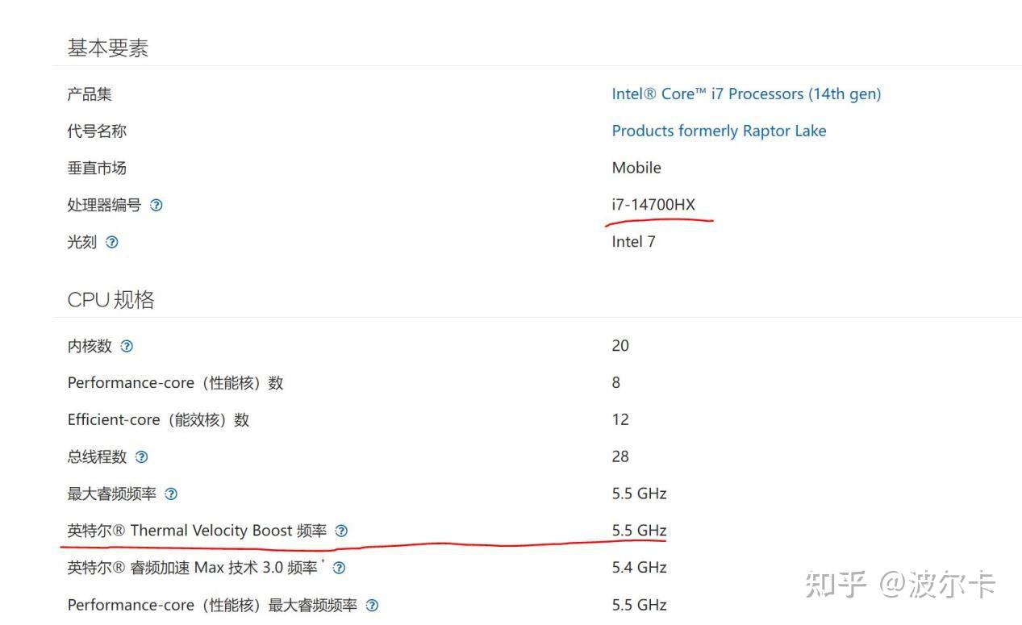Open help for Performance-core 最大睿频频率
This screenshot has height=625, width=1022.
point(373,605)
